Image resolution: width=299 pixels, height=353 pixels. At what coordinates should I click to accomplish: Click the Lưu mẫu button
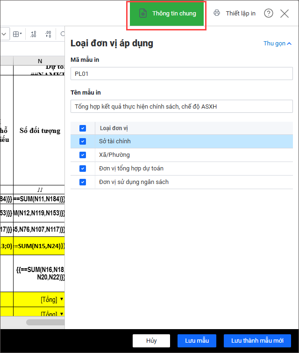(x=196, y=340)
